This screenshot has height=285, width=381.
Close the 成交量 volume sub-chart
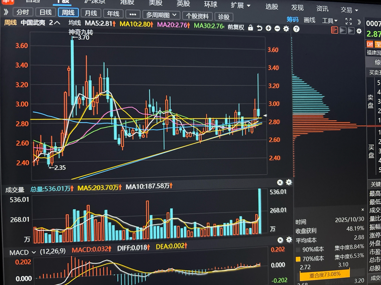(x=280, y=182)
